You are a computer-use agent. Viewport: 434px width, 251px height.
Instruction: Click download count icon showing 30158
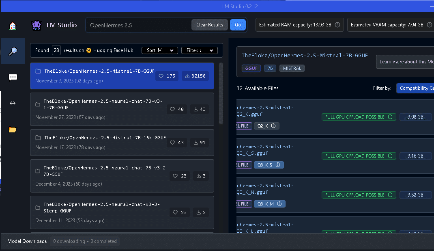click(x=187, y=76)
